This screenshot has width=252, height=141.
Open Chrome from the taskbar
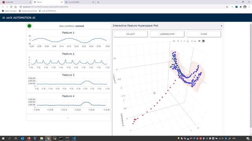pos(48,138)
